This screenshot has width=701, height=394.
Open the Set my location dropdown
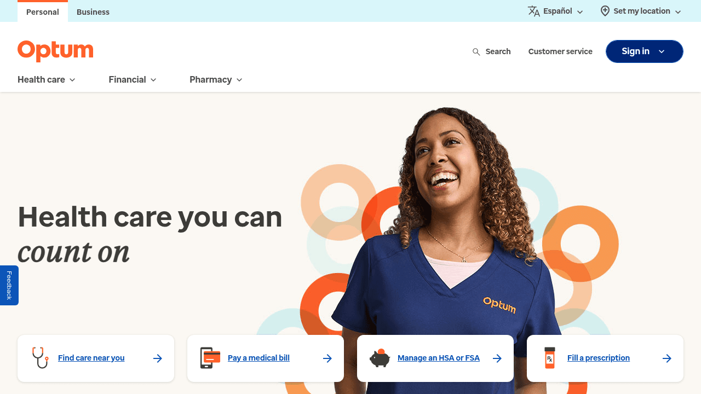point(641,11)
